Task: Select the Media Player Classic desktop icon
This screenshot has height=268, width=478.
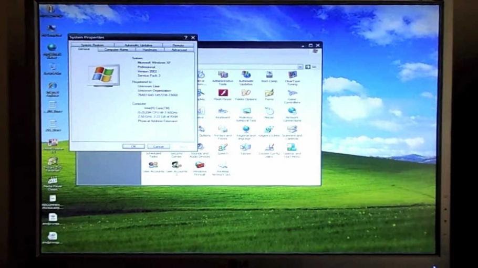Action: tap(53, 184)
